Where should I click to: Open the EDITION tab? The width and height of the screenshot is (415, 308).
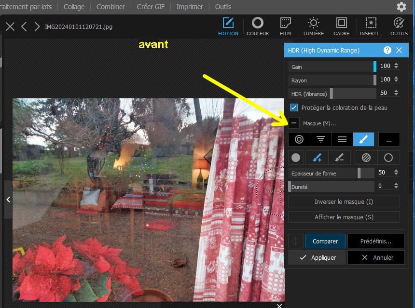click(228, 27)
